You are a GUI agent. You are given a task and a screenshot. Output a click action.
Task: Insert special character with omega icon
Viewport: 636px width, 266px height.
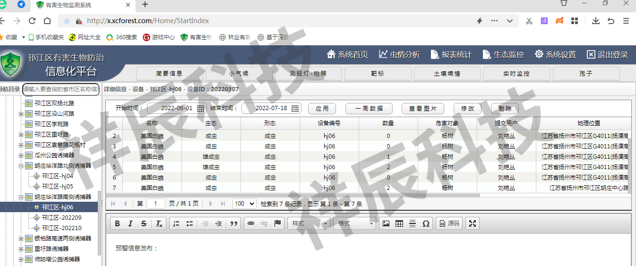(x=426, y=224)
